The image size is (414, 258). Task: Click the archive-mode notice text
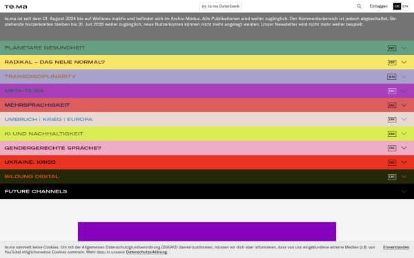pos(201,21)
